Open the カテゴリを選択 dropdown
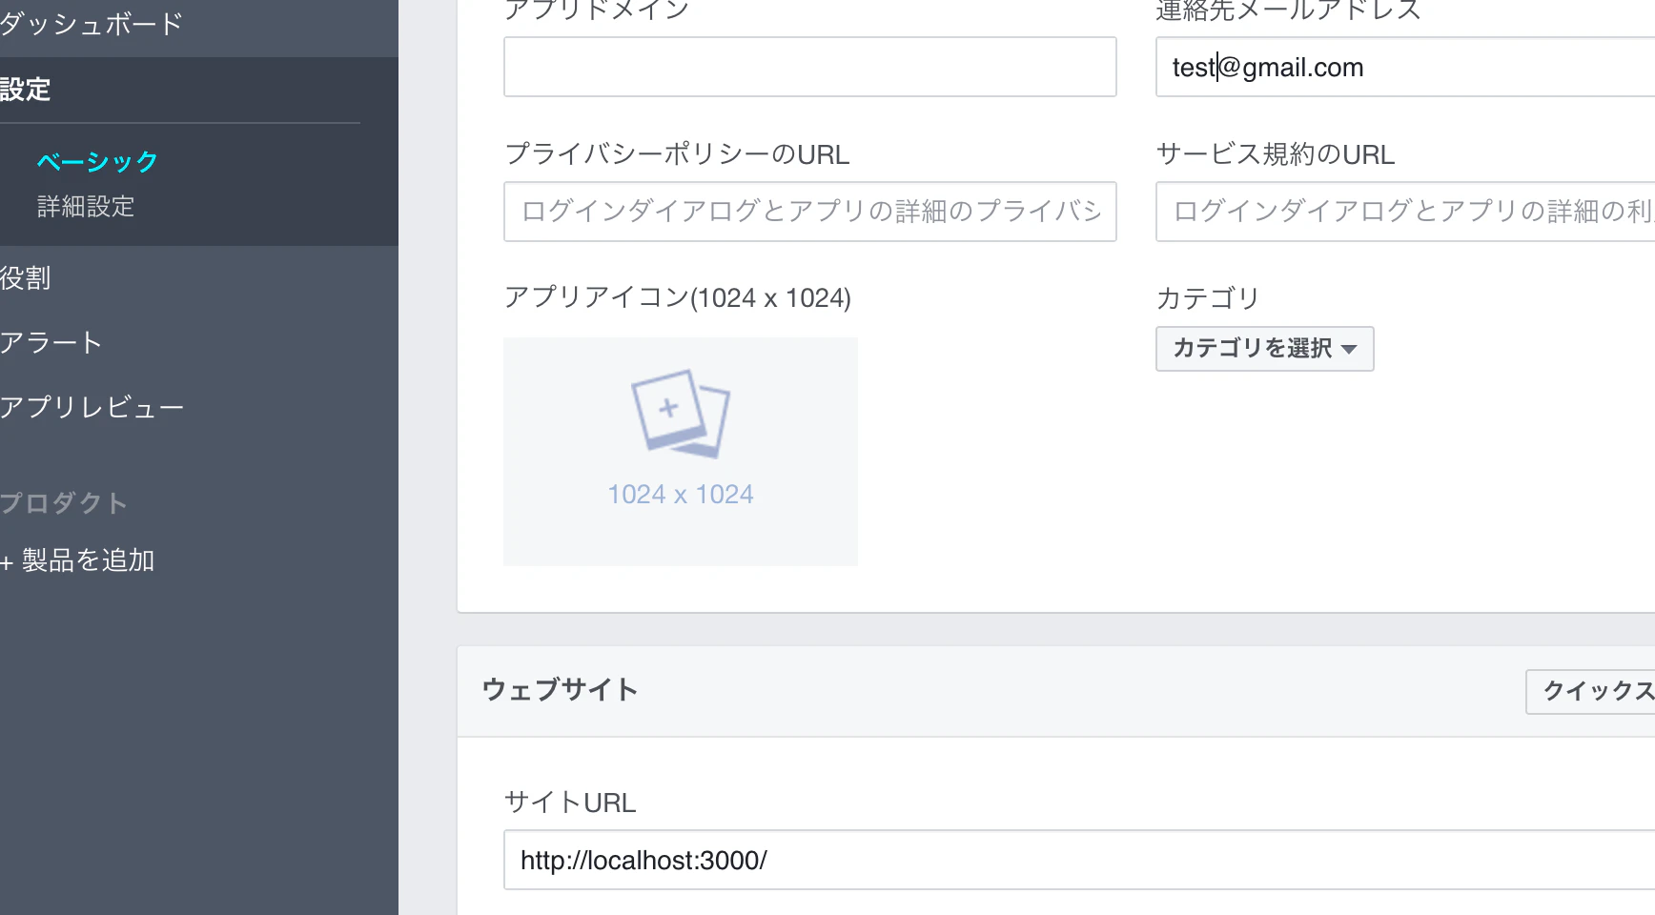The width and height of the screenshot is (1655, 915). coord(1264,349)
